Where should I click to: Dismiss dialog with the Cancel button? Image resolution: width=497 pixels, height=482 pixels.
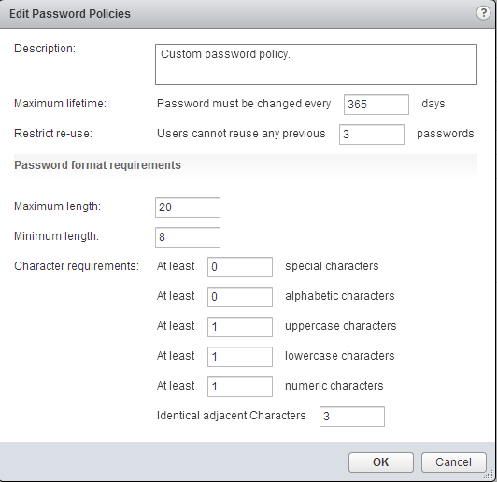[x=454, y=462]
